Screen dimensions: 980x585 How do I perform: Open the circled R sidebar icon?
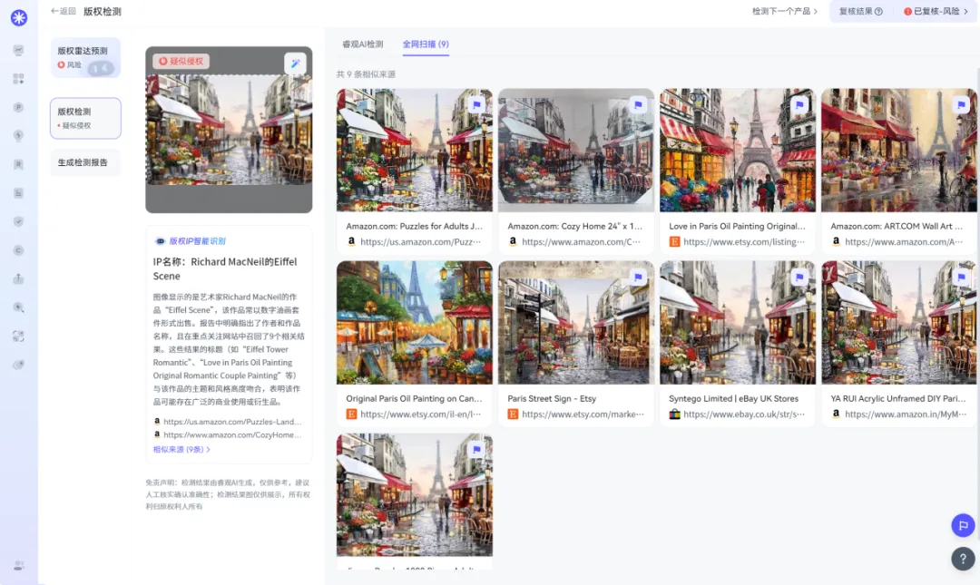click(x=19, y=164)
